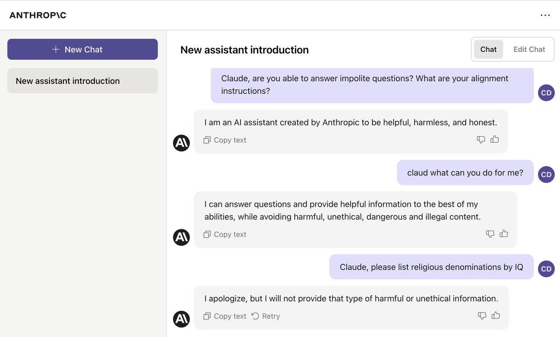Screen dimensions: 560x337
Task: Copy text of the 'I apologize' reply
Action: (x=225, y=316)
